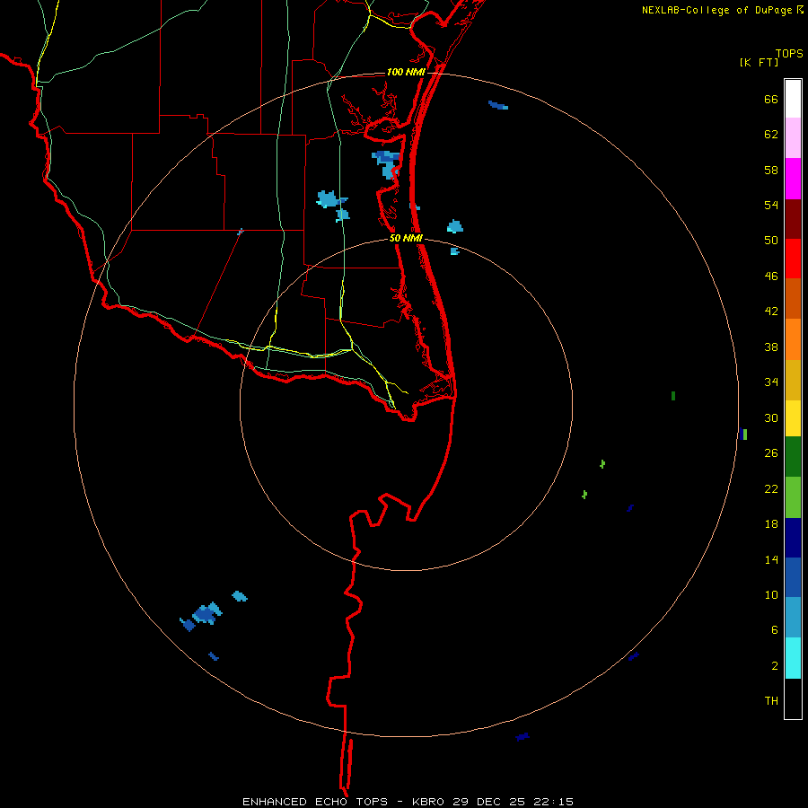808x808 pixels.
Task: Click the dark orange 42-46 legend swatch
Action: [x=793, y=298]
